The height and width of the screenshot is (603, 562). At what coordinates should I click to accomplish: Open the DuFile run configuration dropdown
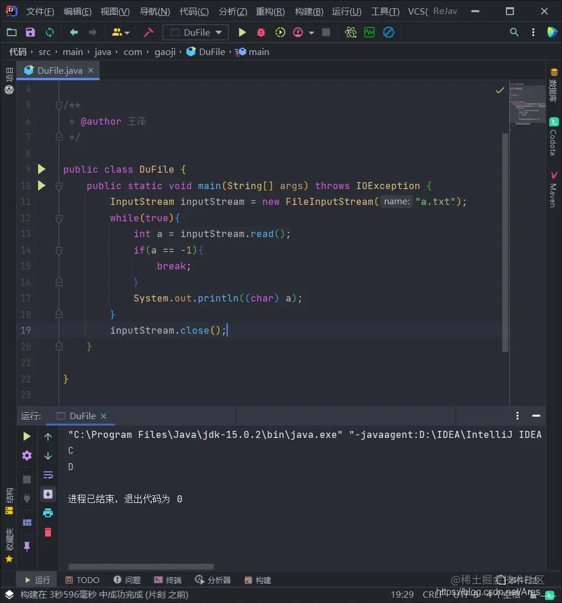(196, 32)
